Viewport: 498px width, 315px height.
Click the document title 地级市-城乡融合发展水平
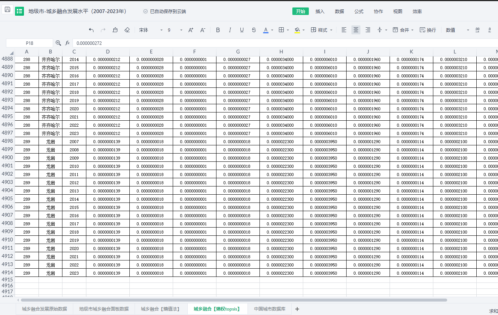pyautogui.click(x=77, y=11)
